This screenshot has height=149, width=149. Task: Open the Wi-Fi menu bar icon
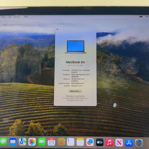coord(147,17)
